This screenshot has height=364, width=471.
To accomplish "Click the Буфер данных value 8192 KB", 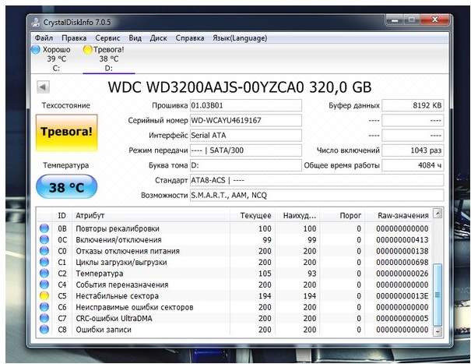I will click(413, 105).
